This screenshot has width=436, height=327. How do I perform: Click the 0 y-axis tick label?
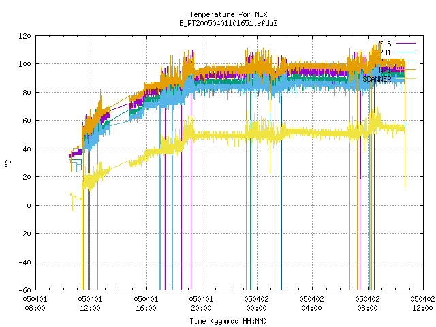click(x=29, y=206)
